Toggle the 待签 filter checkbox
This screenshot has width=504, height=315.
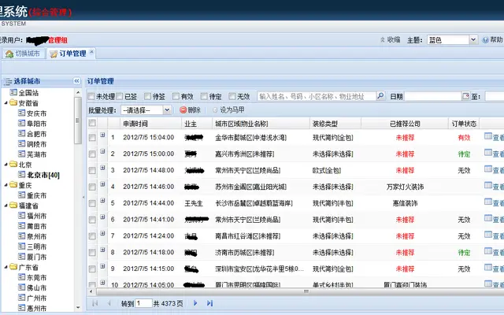pyautogui.click(x=147, y=96)
